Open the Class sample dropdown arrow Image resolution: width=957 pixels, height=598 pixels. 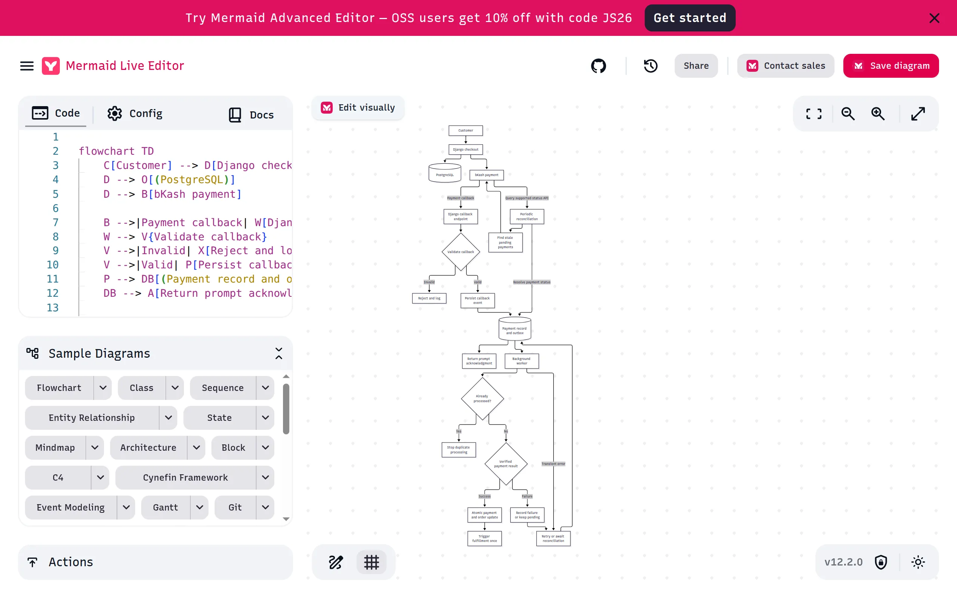[x=175, y=388]
